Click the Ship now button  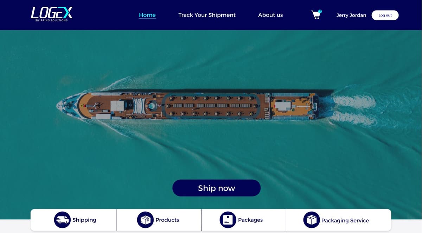coord(216,188)
